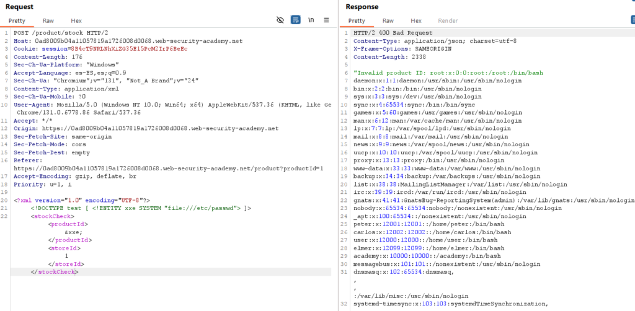Click the Content-Type: application/json response header
Image resolution: width=635 pixels, height=311 pixels.
click(435, 41)
